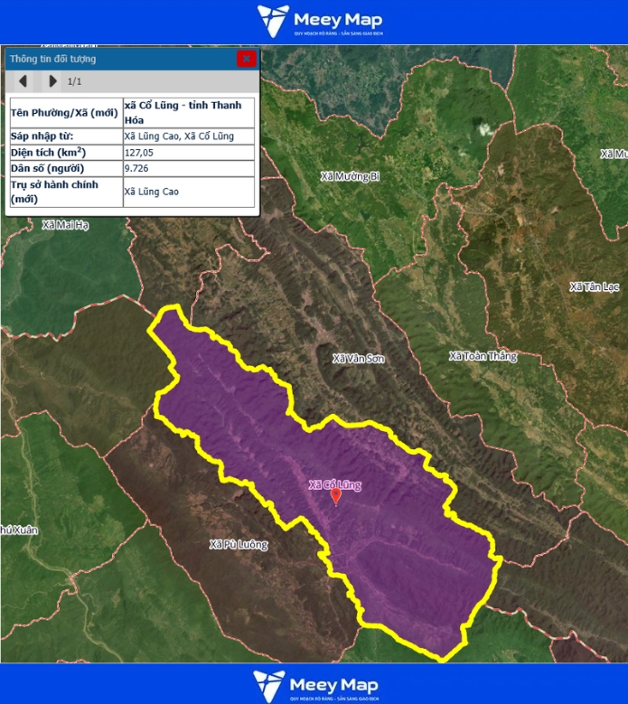628x704 pixels.
Task: Click the xã Cổ Lũng - tỉnh Thanh Hóa cell
Action: pyautogui.click(x=188, y=112)
